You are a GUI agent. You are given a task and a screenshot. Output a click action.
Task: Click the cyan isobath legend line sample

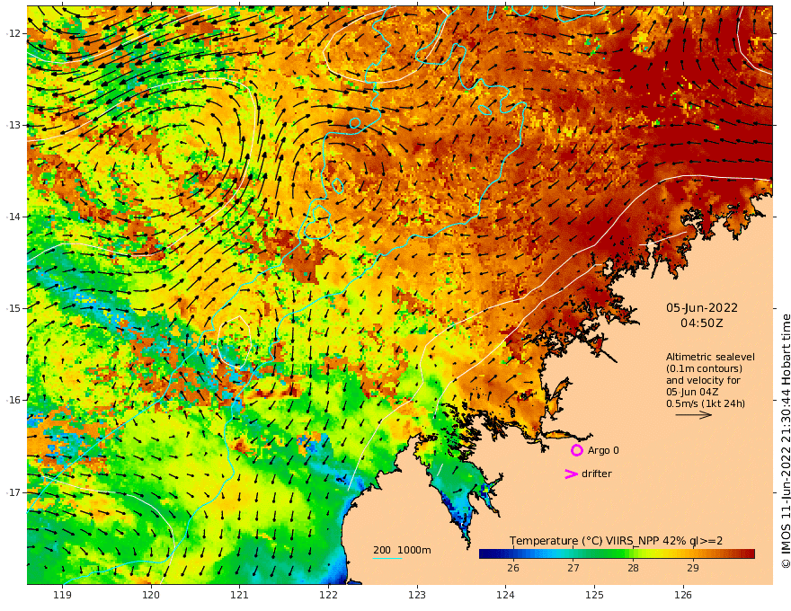387,558
